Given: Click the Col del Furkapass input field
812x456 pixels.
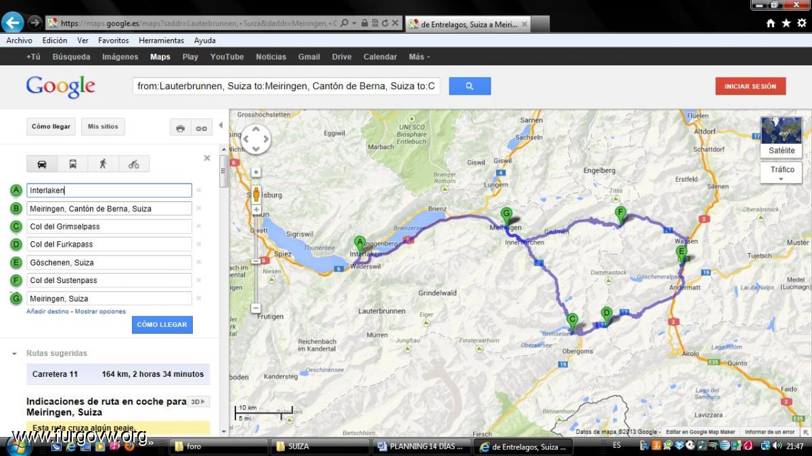Looking at the screenshot, I should point(109,245).
